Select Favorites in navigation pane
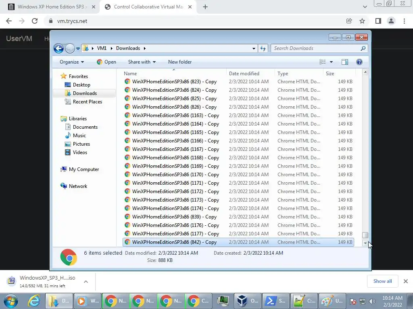Viewport: 413px width, 309px height. [x=78, y=76]
